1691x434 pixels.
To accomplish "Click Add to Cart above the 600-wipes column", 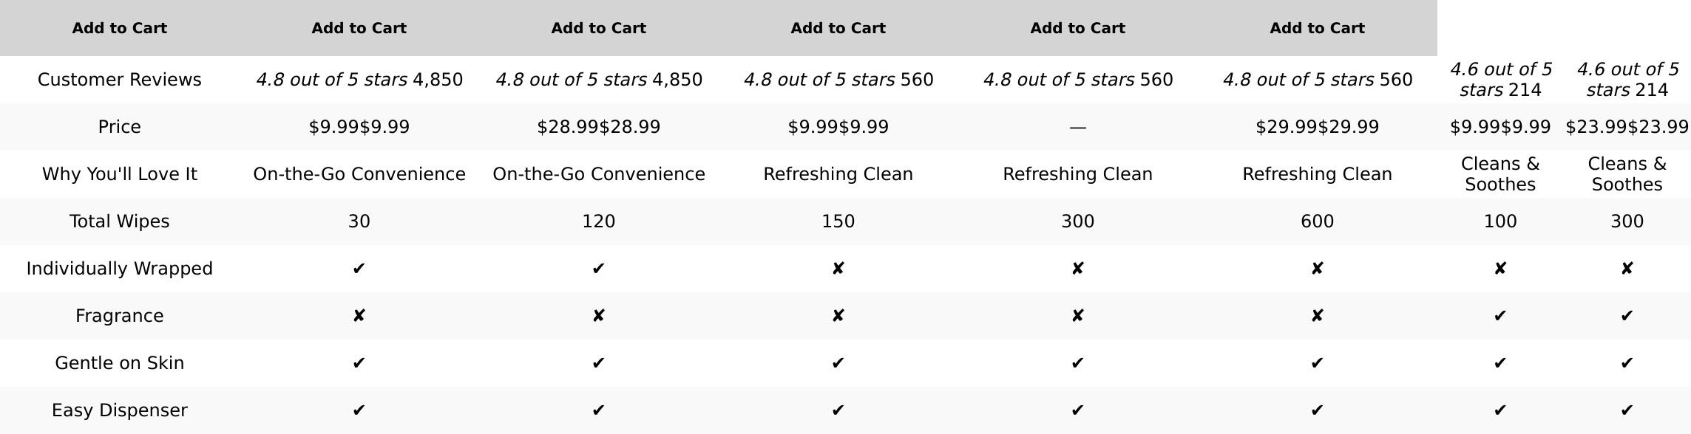I will tap(1317, 28).
